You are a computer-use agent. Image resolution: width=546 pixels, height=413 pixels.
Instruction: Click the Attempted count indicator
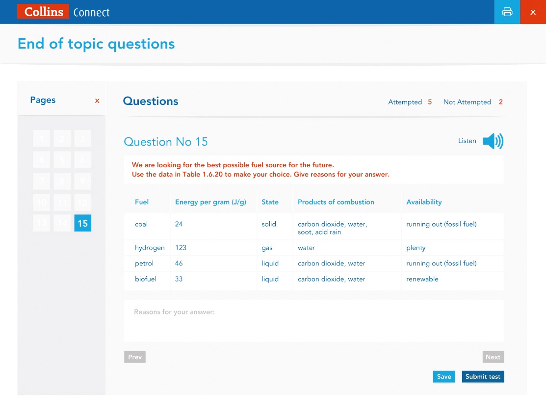click(x=410, y=102)
